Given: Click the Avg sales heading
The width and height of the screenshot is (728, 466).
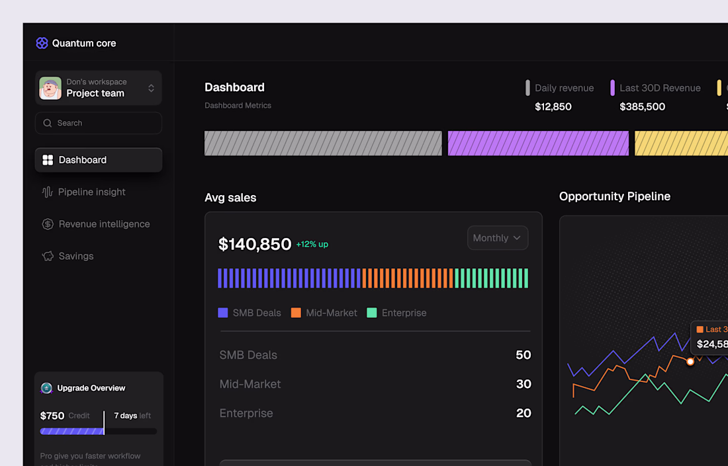Looking at the screenshot, I should (x=230, y=198).
